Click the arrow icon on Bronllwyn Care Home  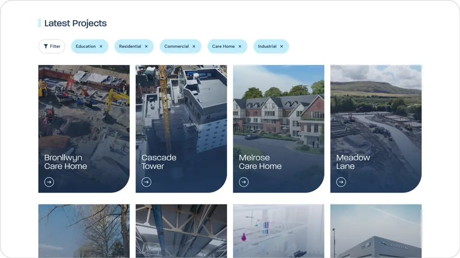(x=49, y=182)
